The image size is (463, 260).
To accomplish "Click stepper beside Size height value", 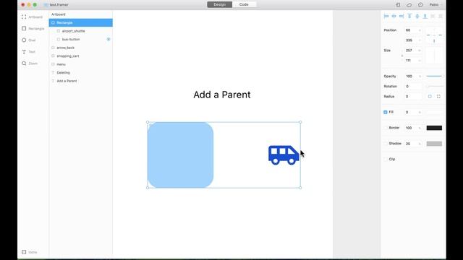I will coord(420,61).
